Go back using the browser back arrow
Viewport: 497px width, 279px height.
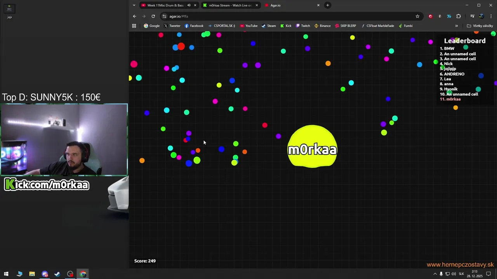(134, 16)
